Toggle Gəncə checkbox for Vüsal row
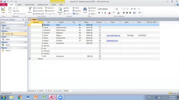The image size is (179, 100). tap(100, 27)
